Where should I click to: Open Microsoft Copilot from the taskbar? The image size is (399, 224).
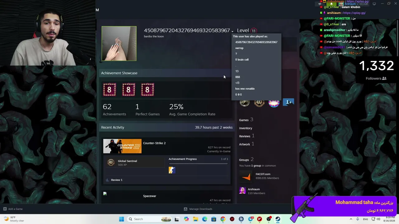pos(186,219)
